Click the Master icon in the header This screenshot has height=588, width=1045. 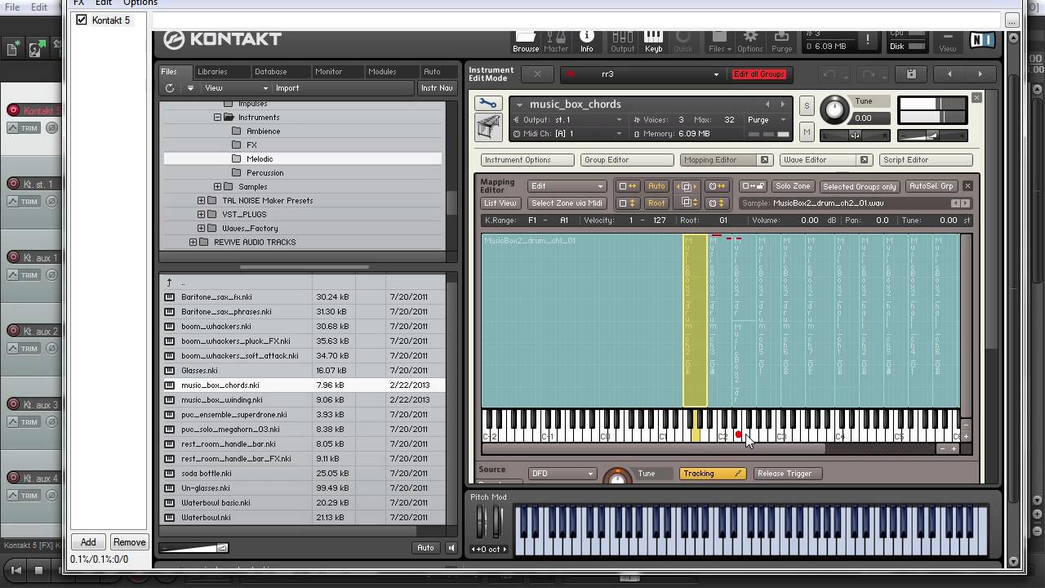pos(556,41)
